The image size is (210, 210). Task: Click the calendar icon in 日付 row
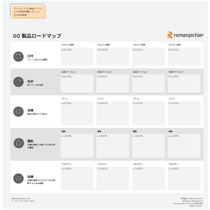click(18, 57)
